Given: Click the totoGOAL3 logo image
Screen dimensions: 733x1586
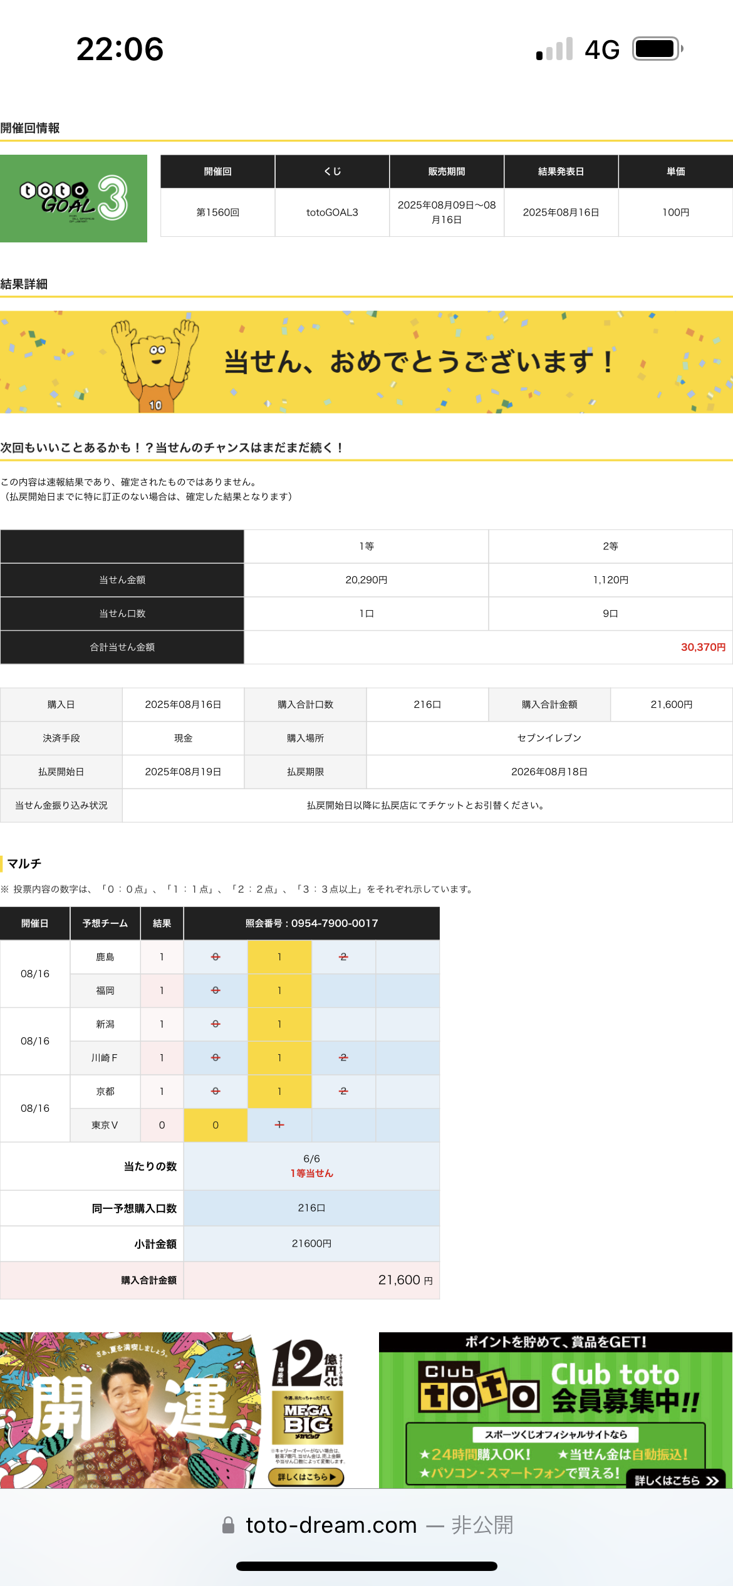Looking at the screenshot, I should coord(73,199).
